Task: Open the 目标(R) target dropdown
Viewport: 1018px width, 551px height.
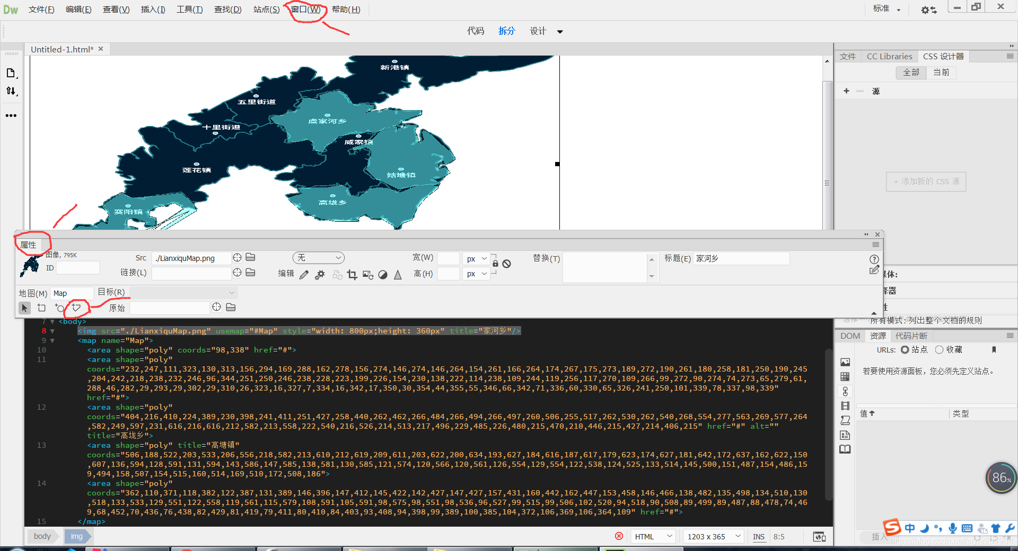Action: tap(183, 292)
